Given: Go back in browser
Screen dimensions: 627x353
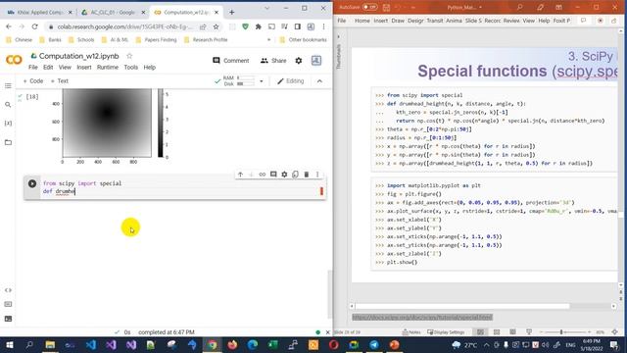Looking at the screenshot, I should tap(9, 26).
